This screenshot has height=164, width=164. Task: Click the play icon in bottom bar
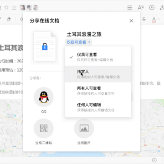154,160
